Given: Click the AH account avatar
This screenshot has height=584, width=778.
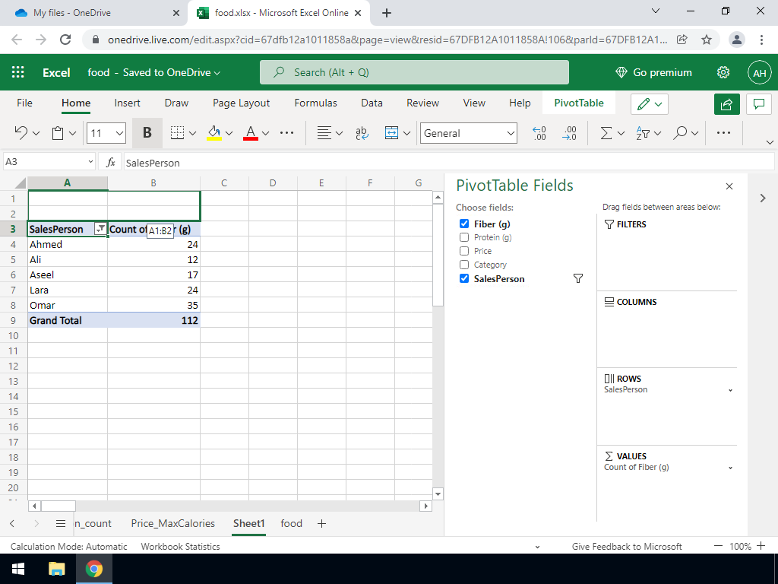Looking at the screenshot, I should coord(760,73).
